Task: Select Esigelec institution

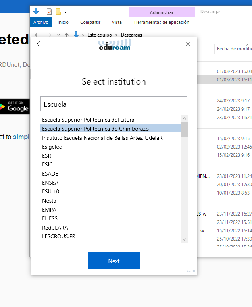Action: tap(111, 147)
